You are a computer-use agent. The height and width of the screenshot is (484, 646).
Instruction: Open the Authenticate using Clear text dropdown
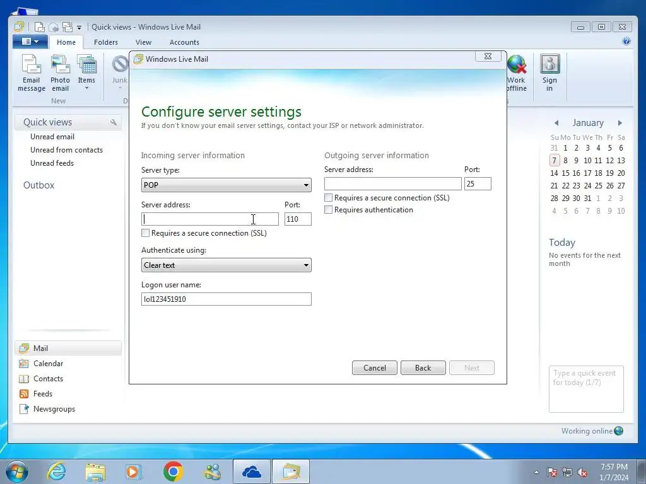click(226, 265)
